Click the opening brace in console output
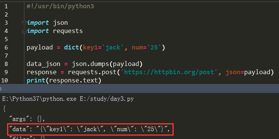This screenshot has width=279, height=139. coord(4,109)
